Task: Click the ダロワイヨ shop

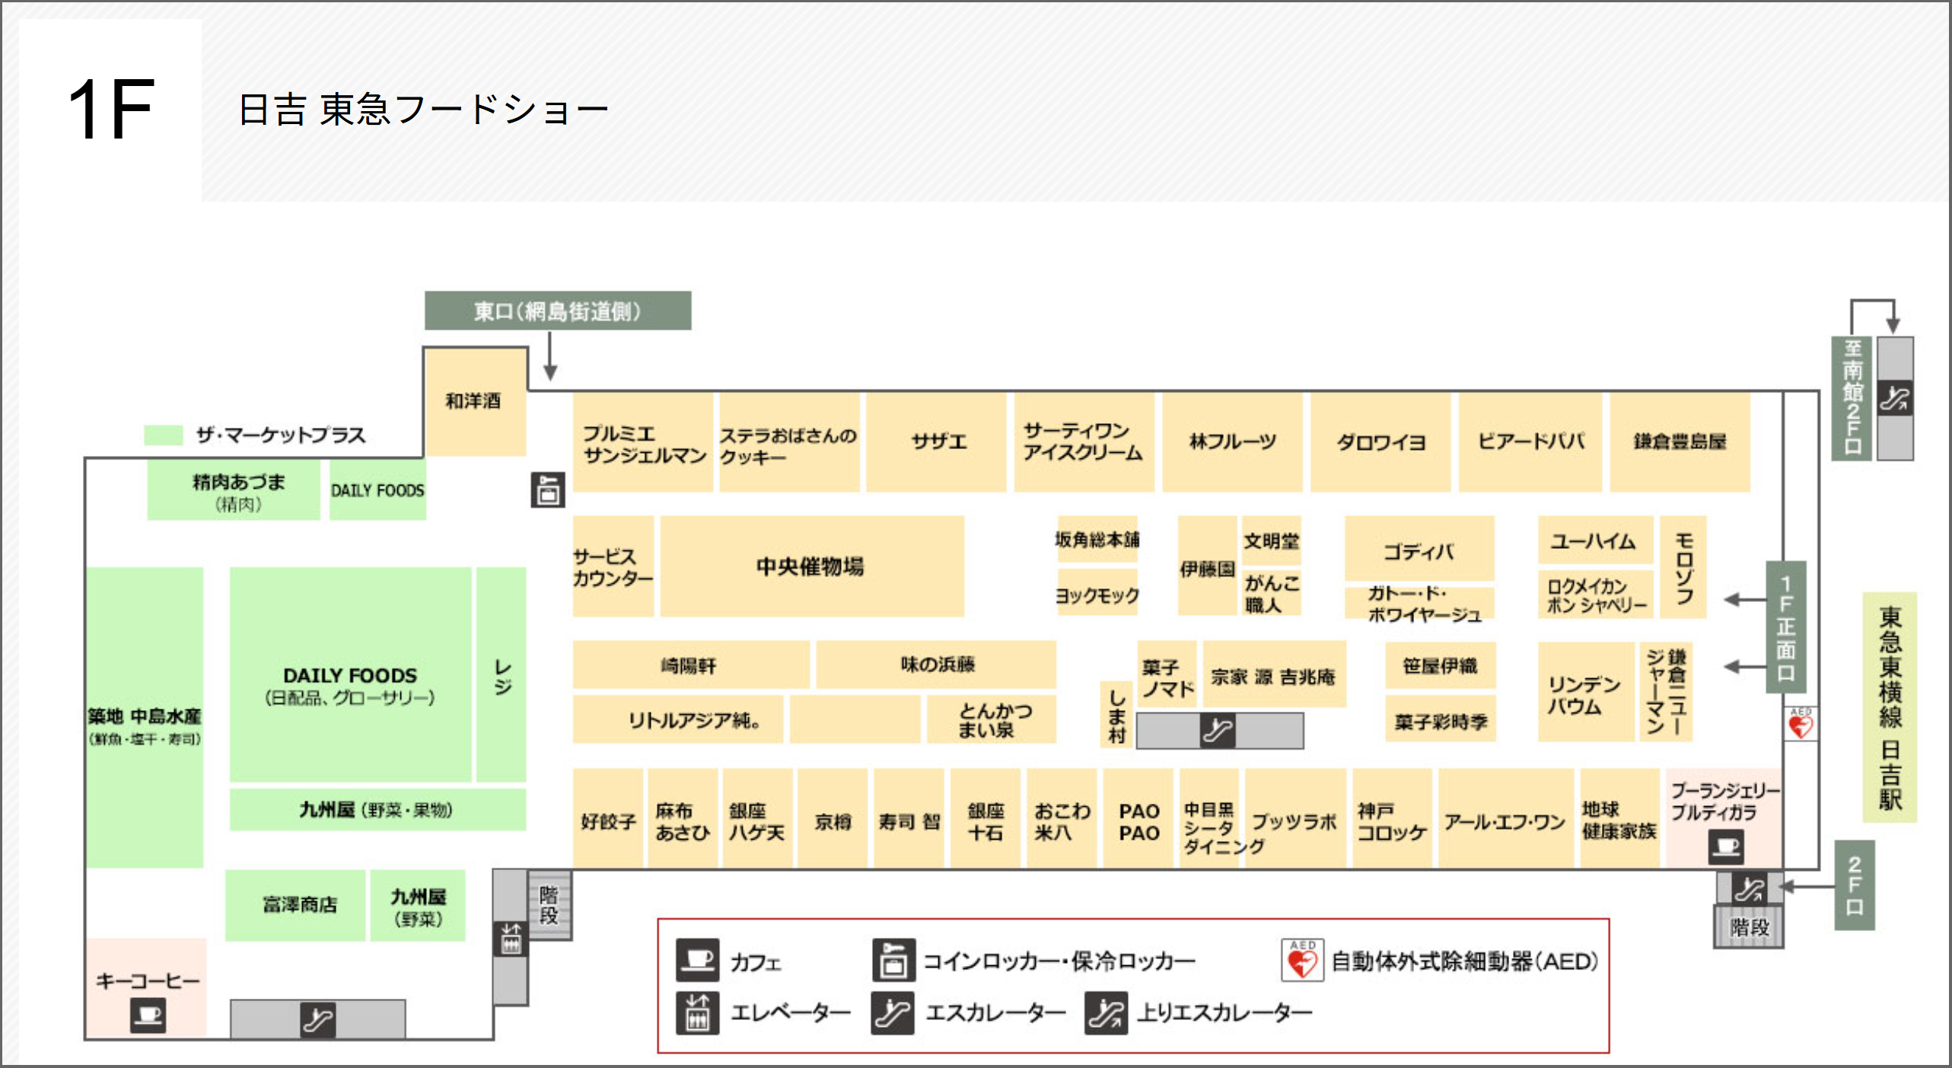Action: tap(1380, 442)
